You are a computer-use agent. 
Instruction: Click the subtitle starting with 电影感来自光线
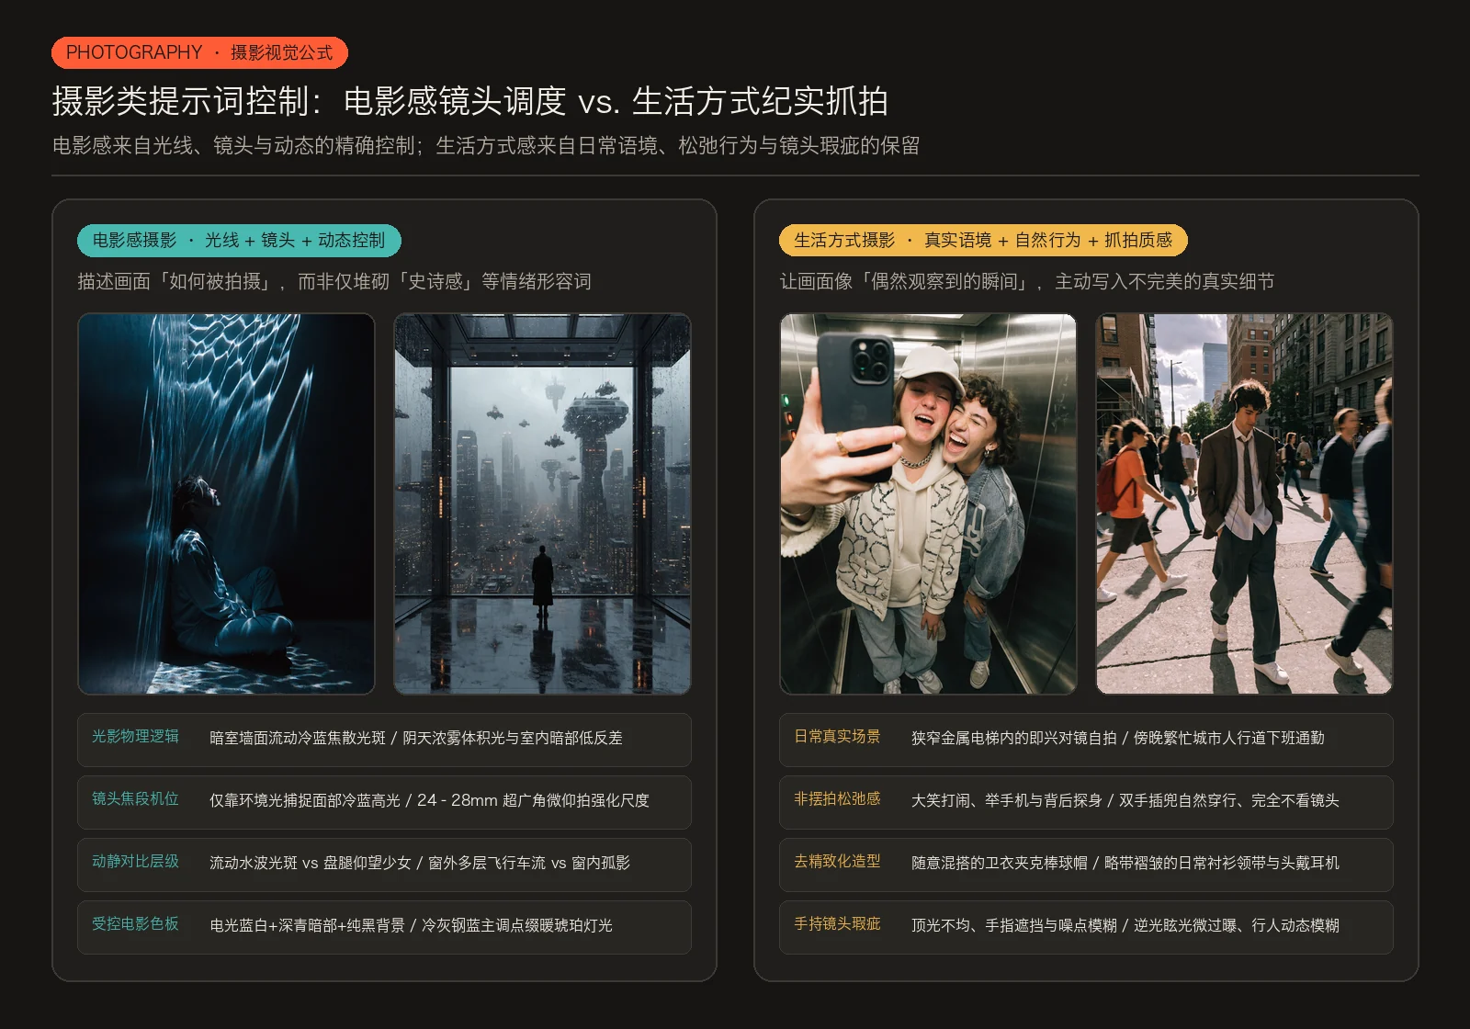(x=486, y=146)
